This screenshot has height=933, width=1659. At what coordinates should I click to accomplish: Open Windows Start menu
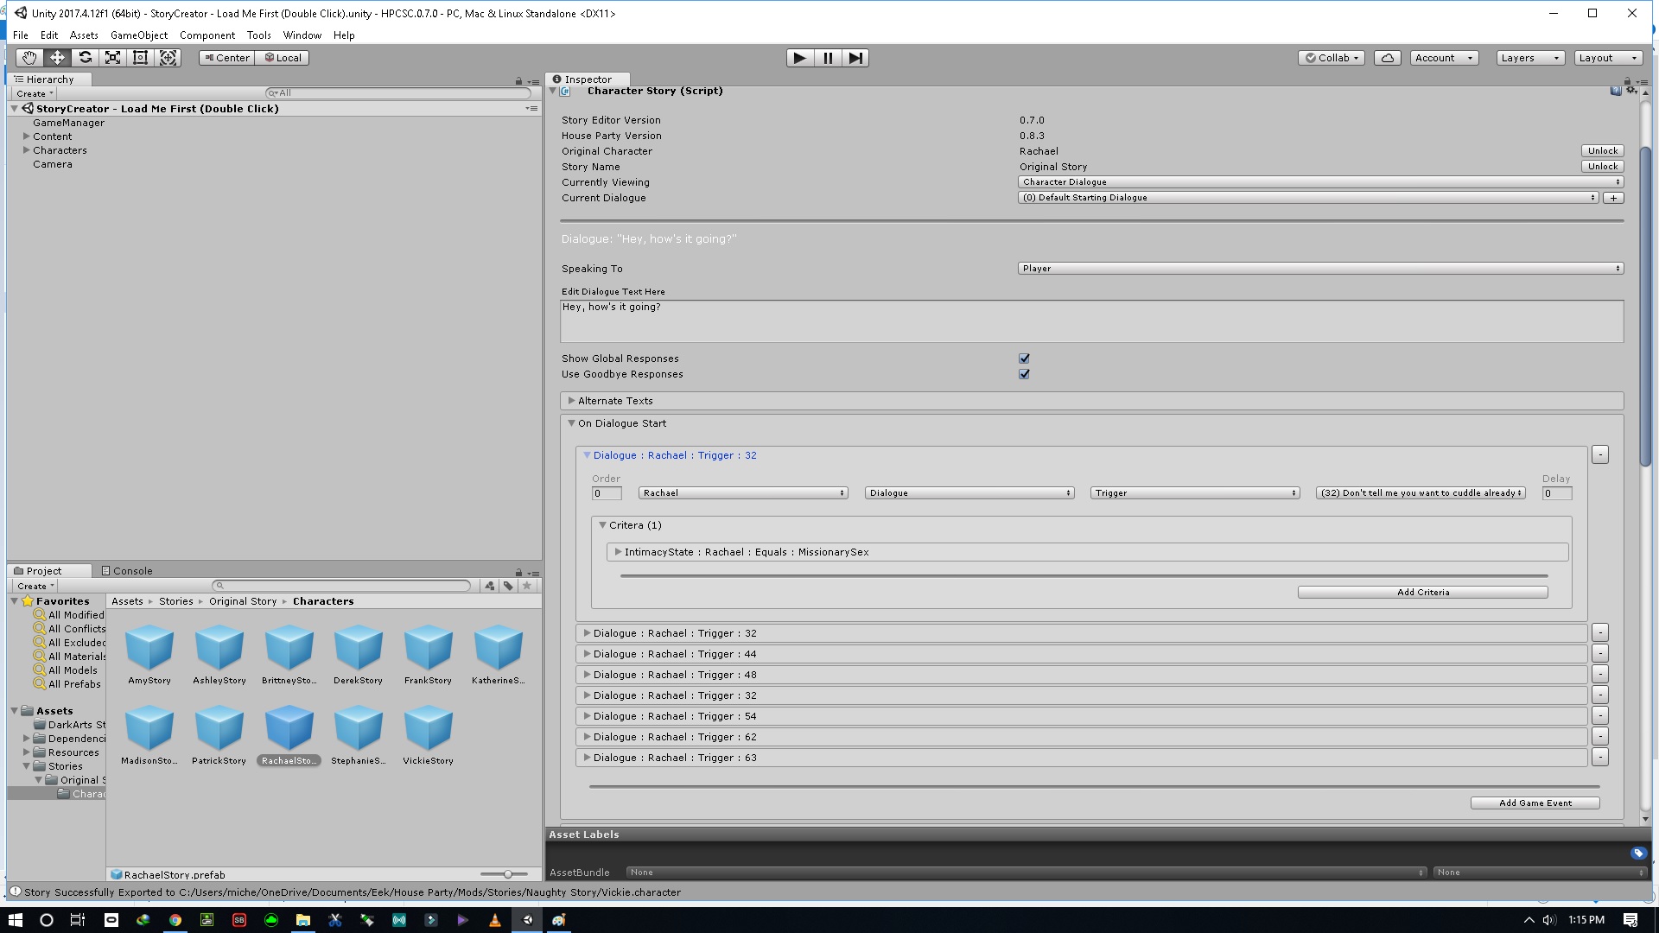[x=15, y=920]
